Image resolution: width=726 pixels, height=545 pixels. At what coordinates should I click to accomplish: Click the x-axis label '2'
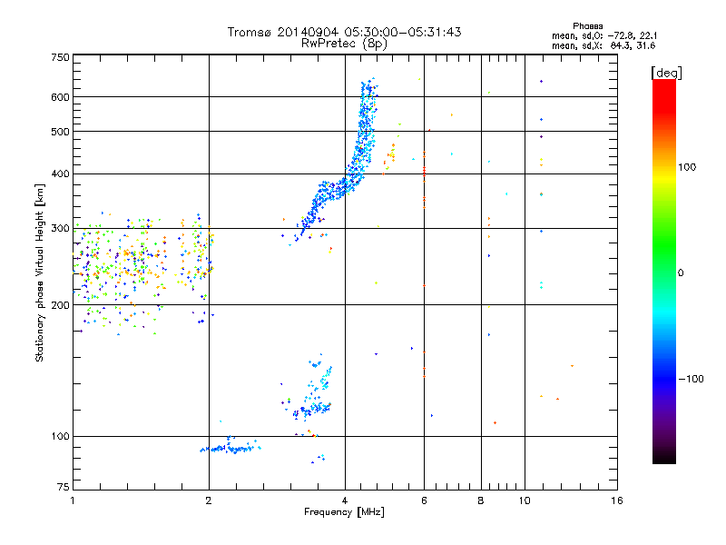pos(209,500)
